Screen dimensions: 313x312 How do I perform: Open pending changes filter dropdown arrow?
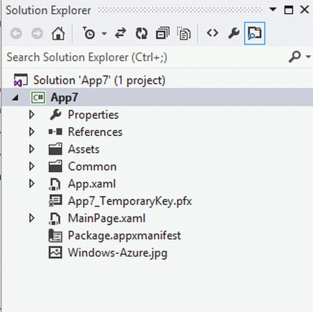click(104, 34)
